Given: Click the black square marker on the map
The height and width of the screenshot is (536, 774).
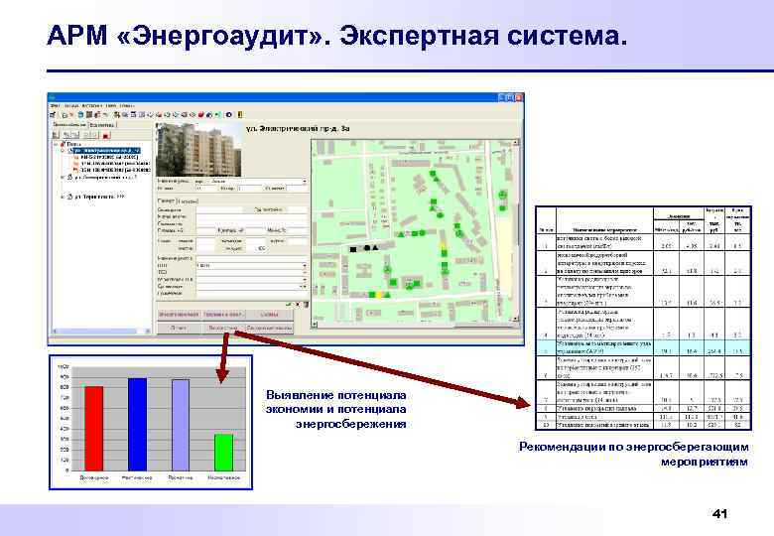Looking at the screenshot, I should point(353,249).
